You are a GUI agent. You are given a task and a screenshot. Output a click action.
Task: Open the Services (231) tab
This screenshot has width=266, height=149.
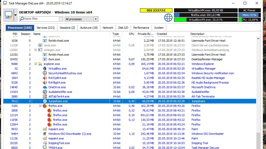point(46,27)
